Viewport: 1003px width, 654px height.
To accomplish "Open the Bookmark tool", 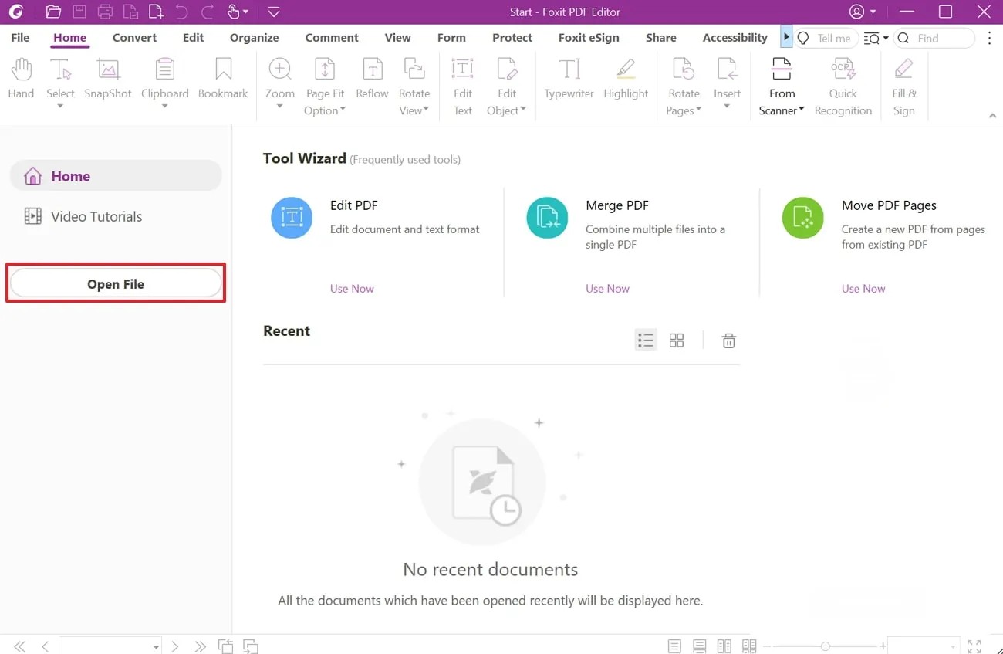I will point(223,79).
